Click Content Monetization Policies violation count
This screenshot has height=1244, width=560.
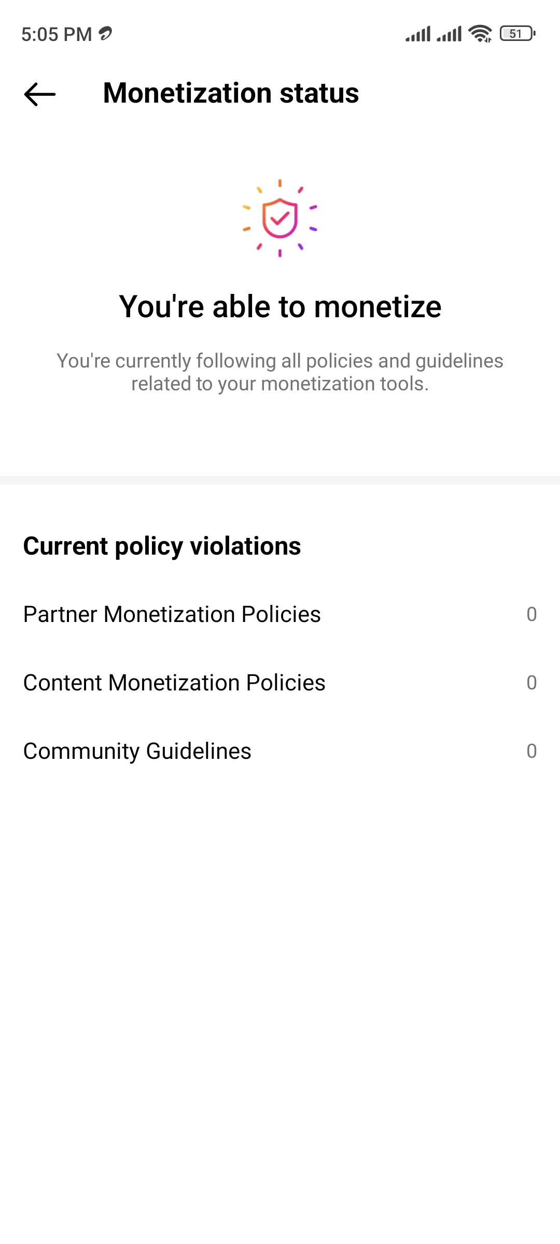[531, 683]
